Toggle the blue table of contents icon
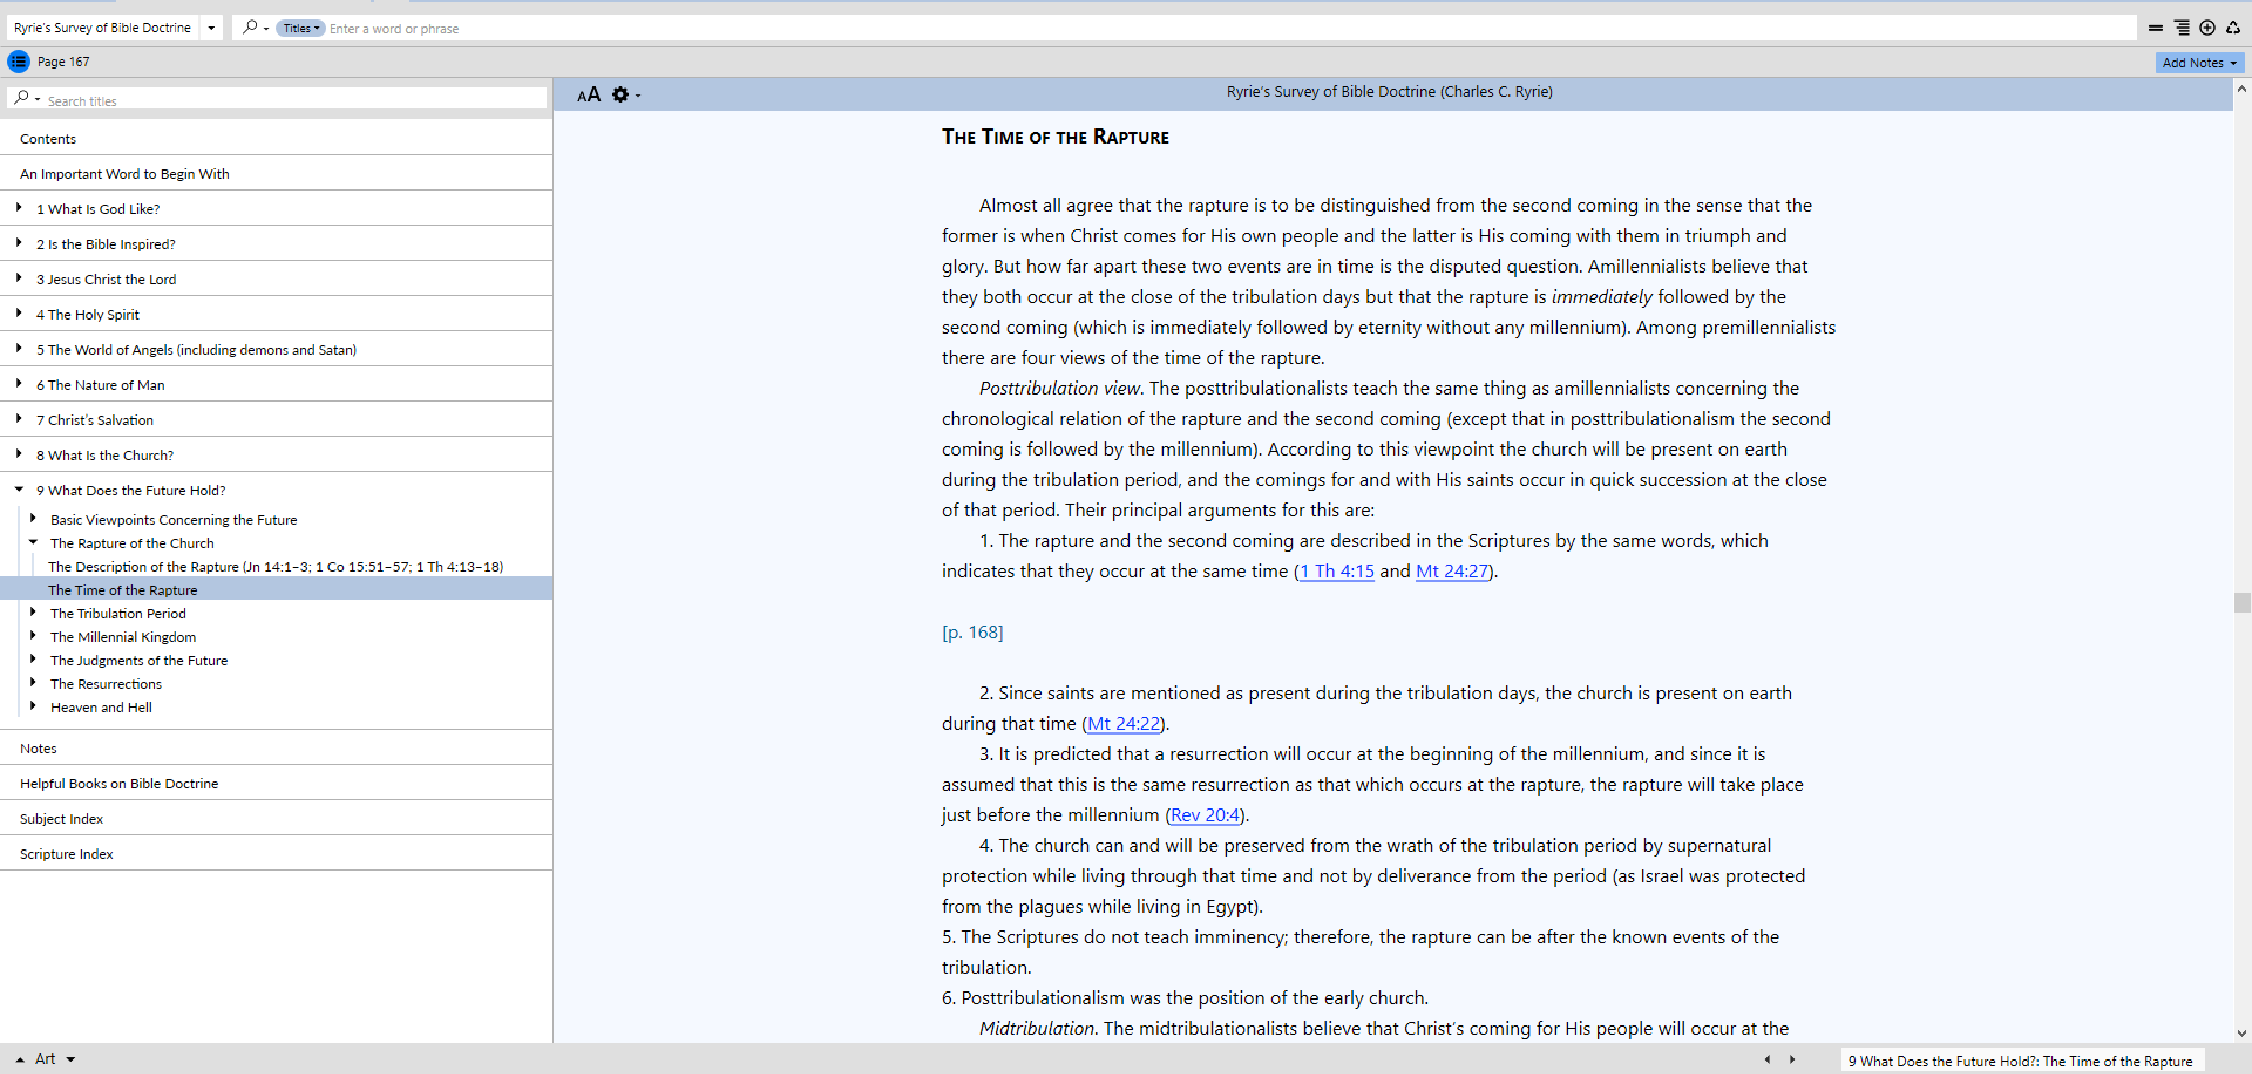Image resolution: width=2252 pixels, height=1074 pixels. click(18, 61)
